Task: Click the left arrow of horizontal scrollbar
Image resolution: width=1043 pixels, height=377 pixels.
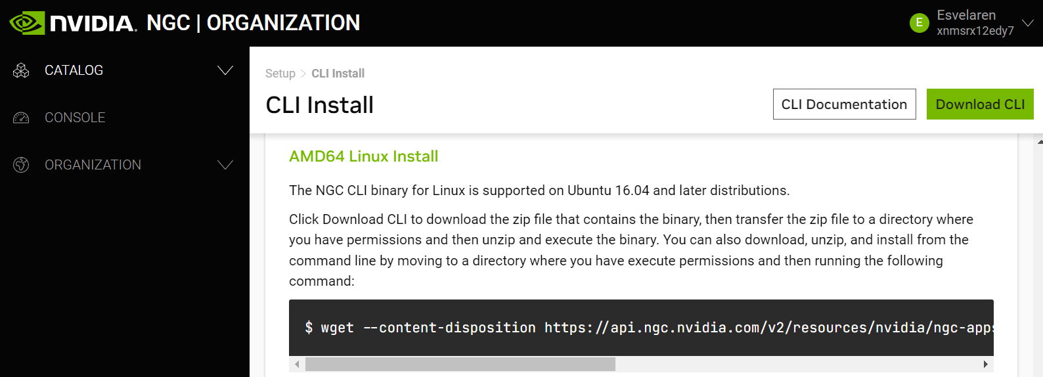Action: coord(297,364)
